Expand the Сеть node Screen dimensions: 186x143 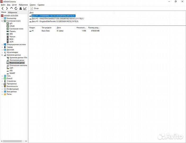click(2, 76)
